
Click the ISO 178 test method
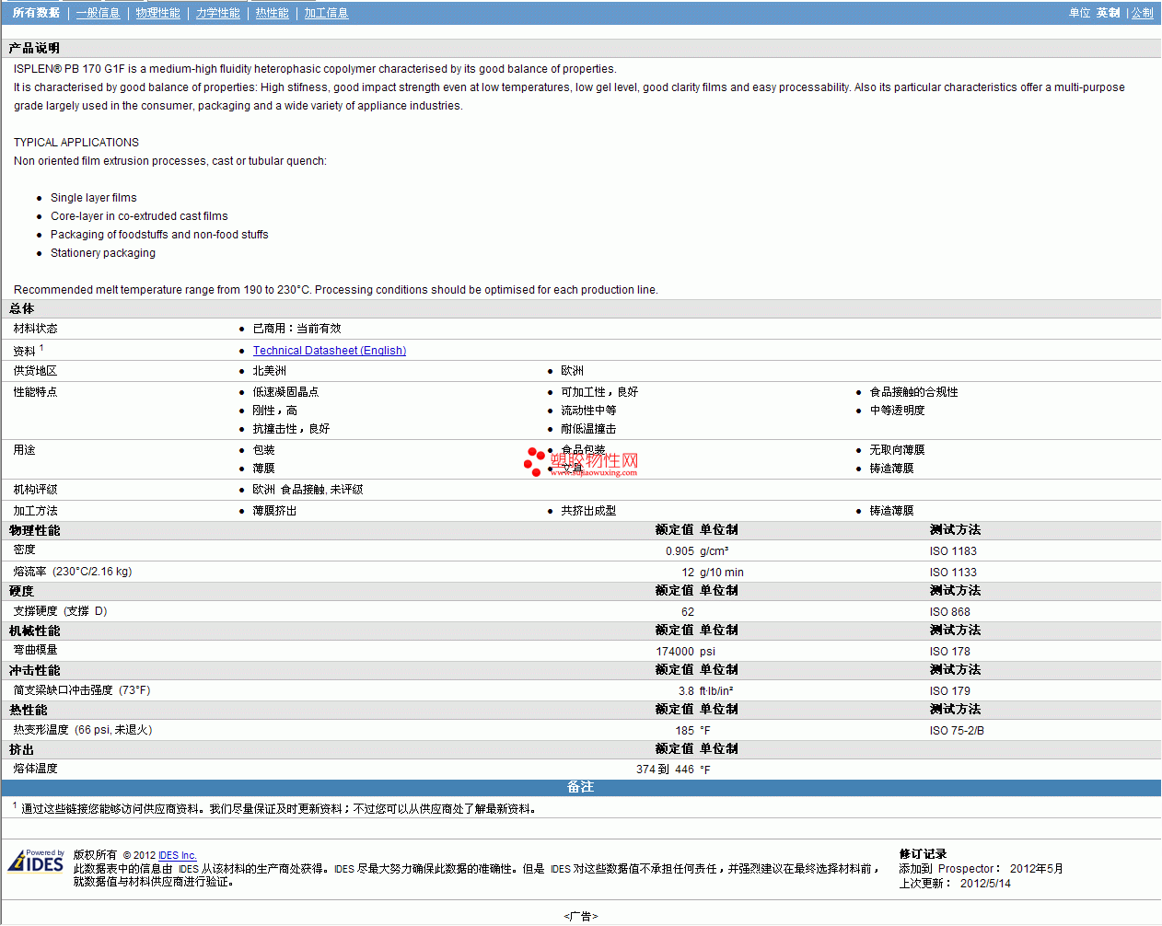[950, 652]
